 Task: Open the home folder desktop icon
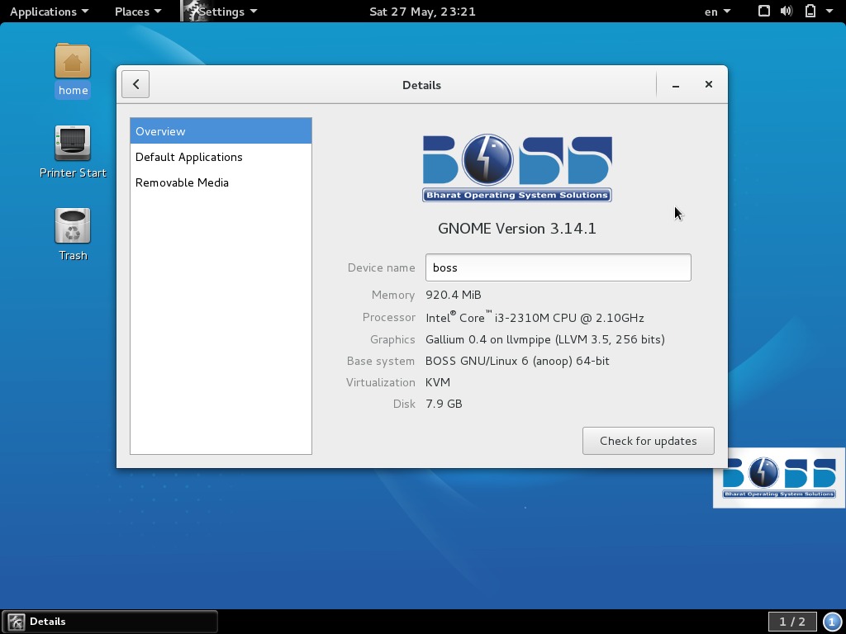[x=73, y=69]
